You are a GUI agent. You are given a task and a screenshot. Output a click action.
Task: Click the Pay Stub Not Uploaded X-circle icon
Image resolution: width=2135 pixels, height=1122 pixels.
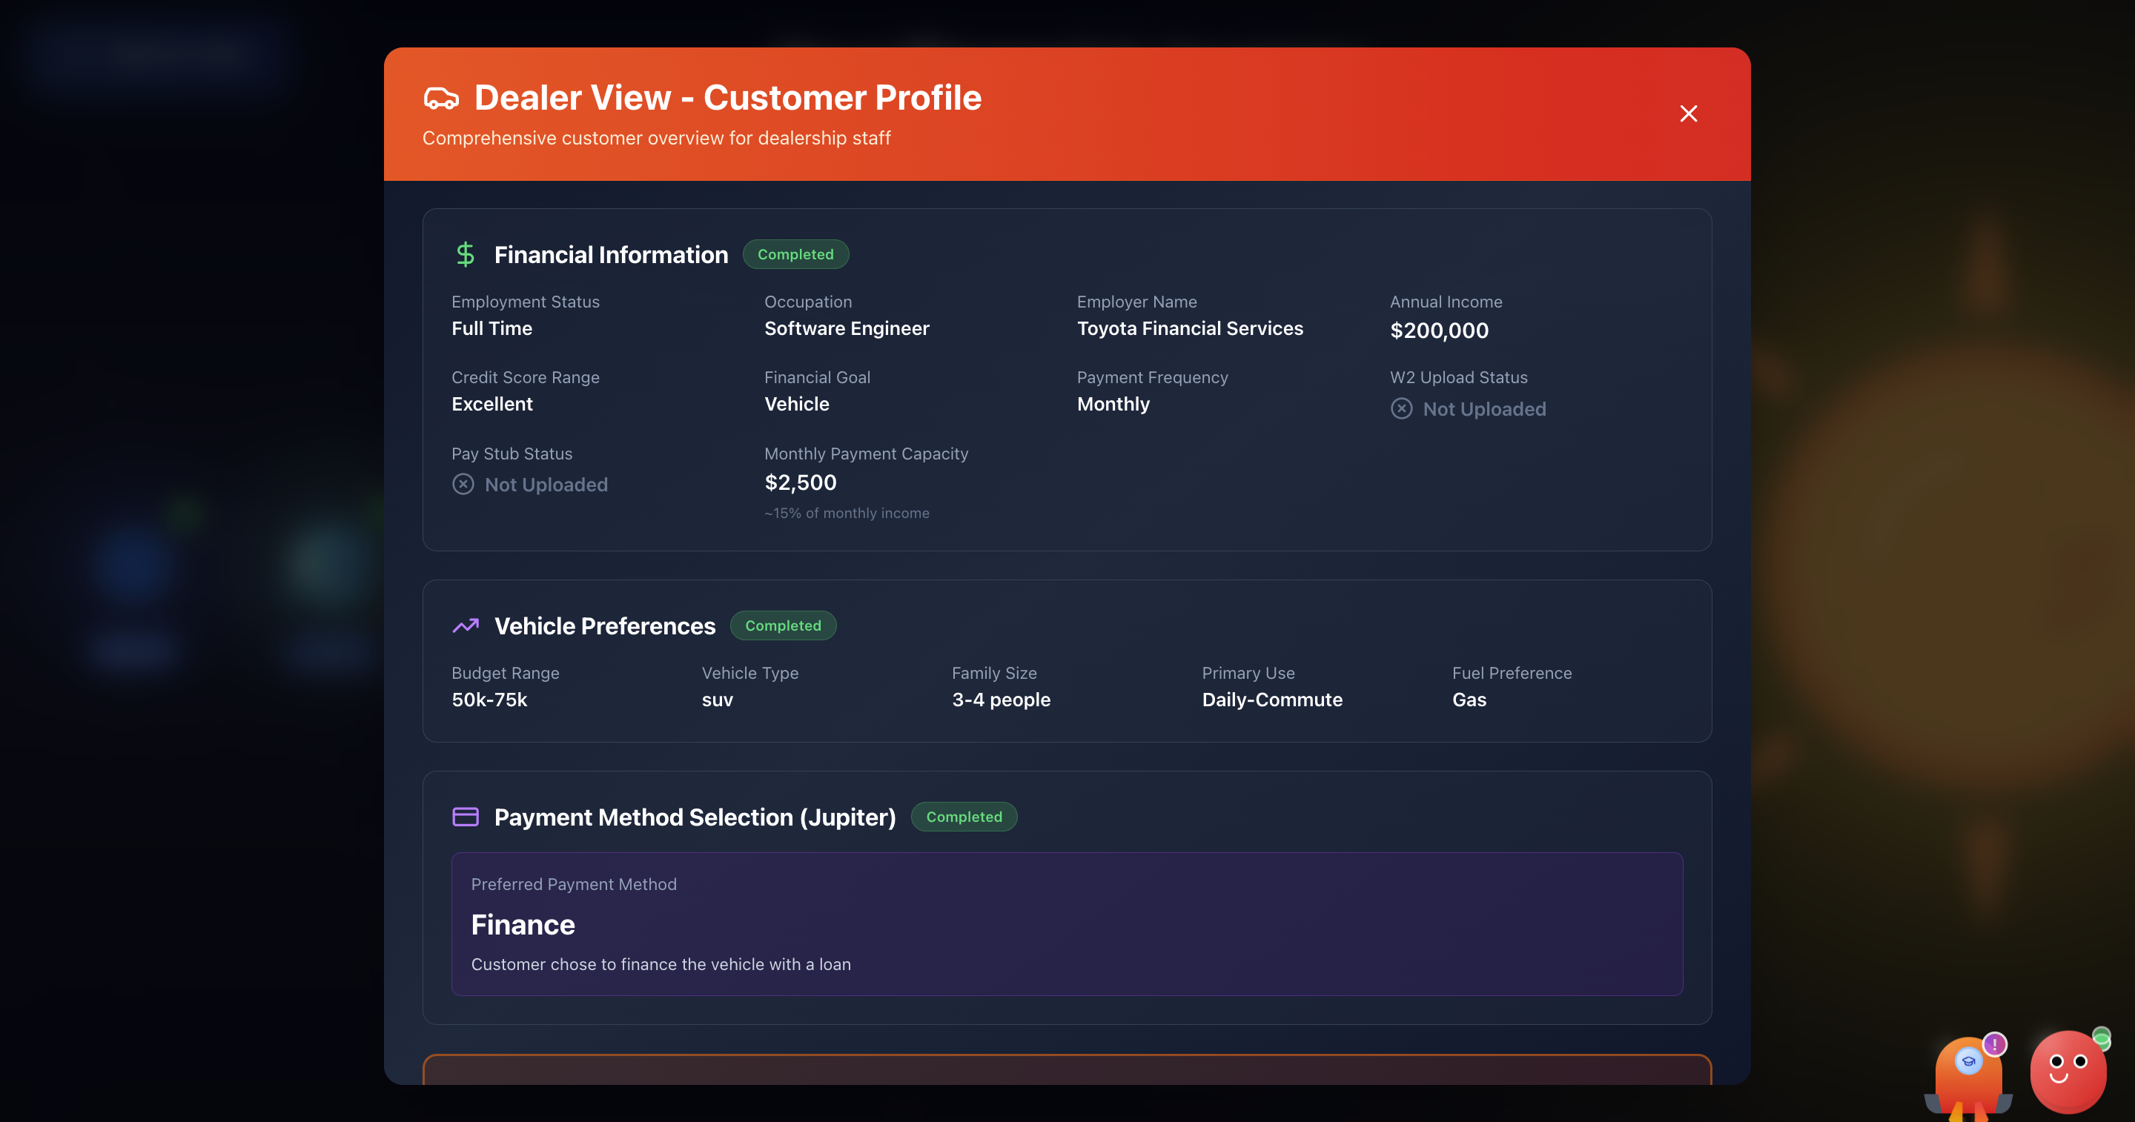pos(463,484)
